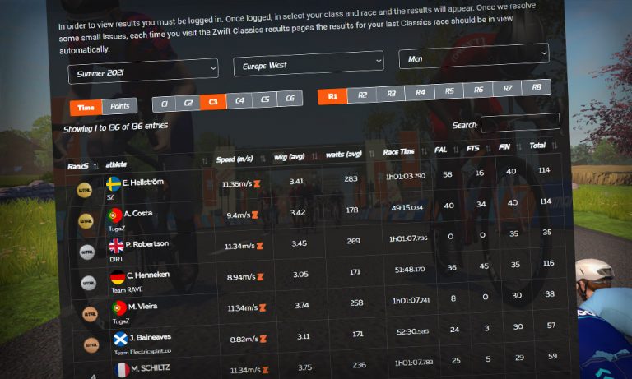
Task: Select race R4
Action: pos(420,92)
